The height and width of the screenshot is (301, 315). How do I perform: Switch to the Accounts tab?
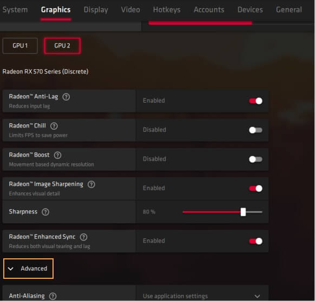pyautogui.click(x=209, y=10)
